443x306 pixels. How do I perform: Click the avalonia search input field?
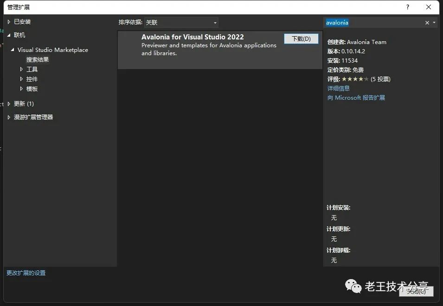[373, 23]
